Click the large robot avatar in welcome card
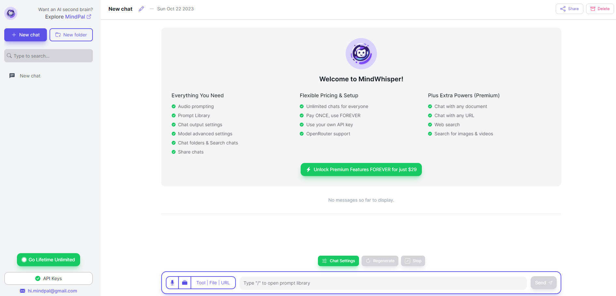This screenshot has height=296, width=616. pos(361,54)
